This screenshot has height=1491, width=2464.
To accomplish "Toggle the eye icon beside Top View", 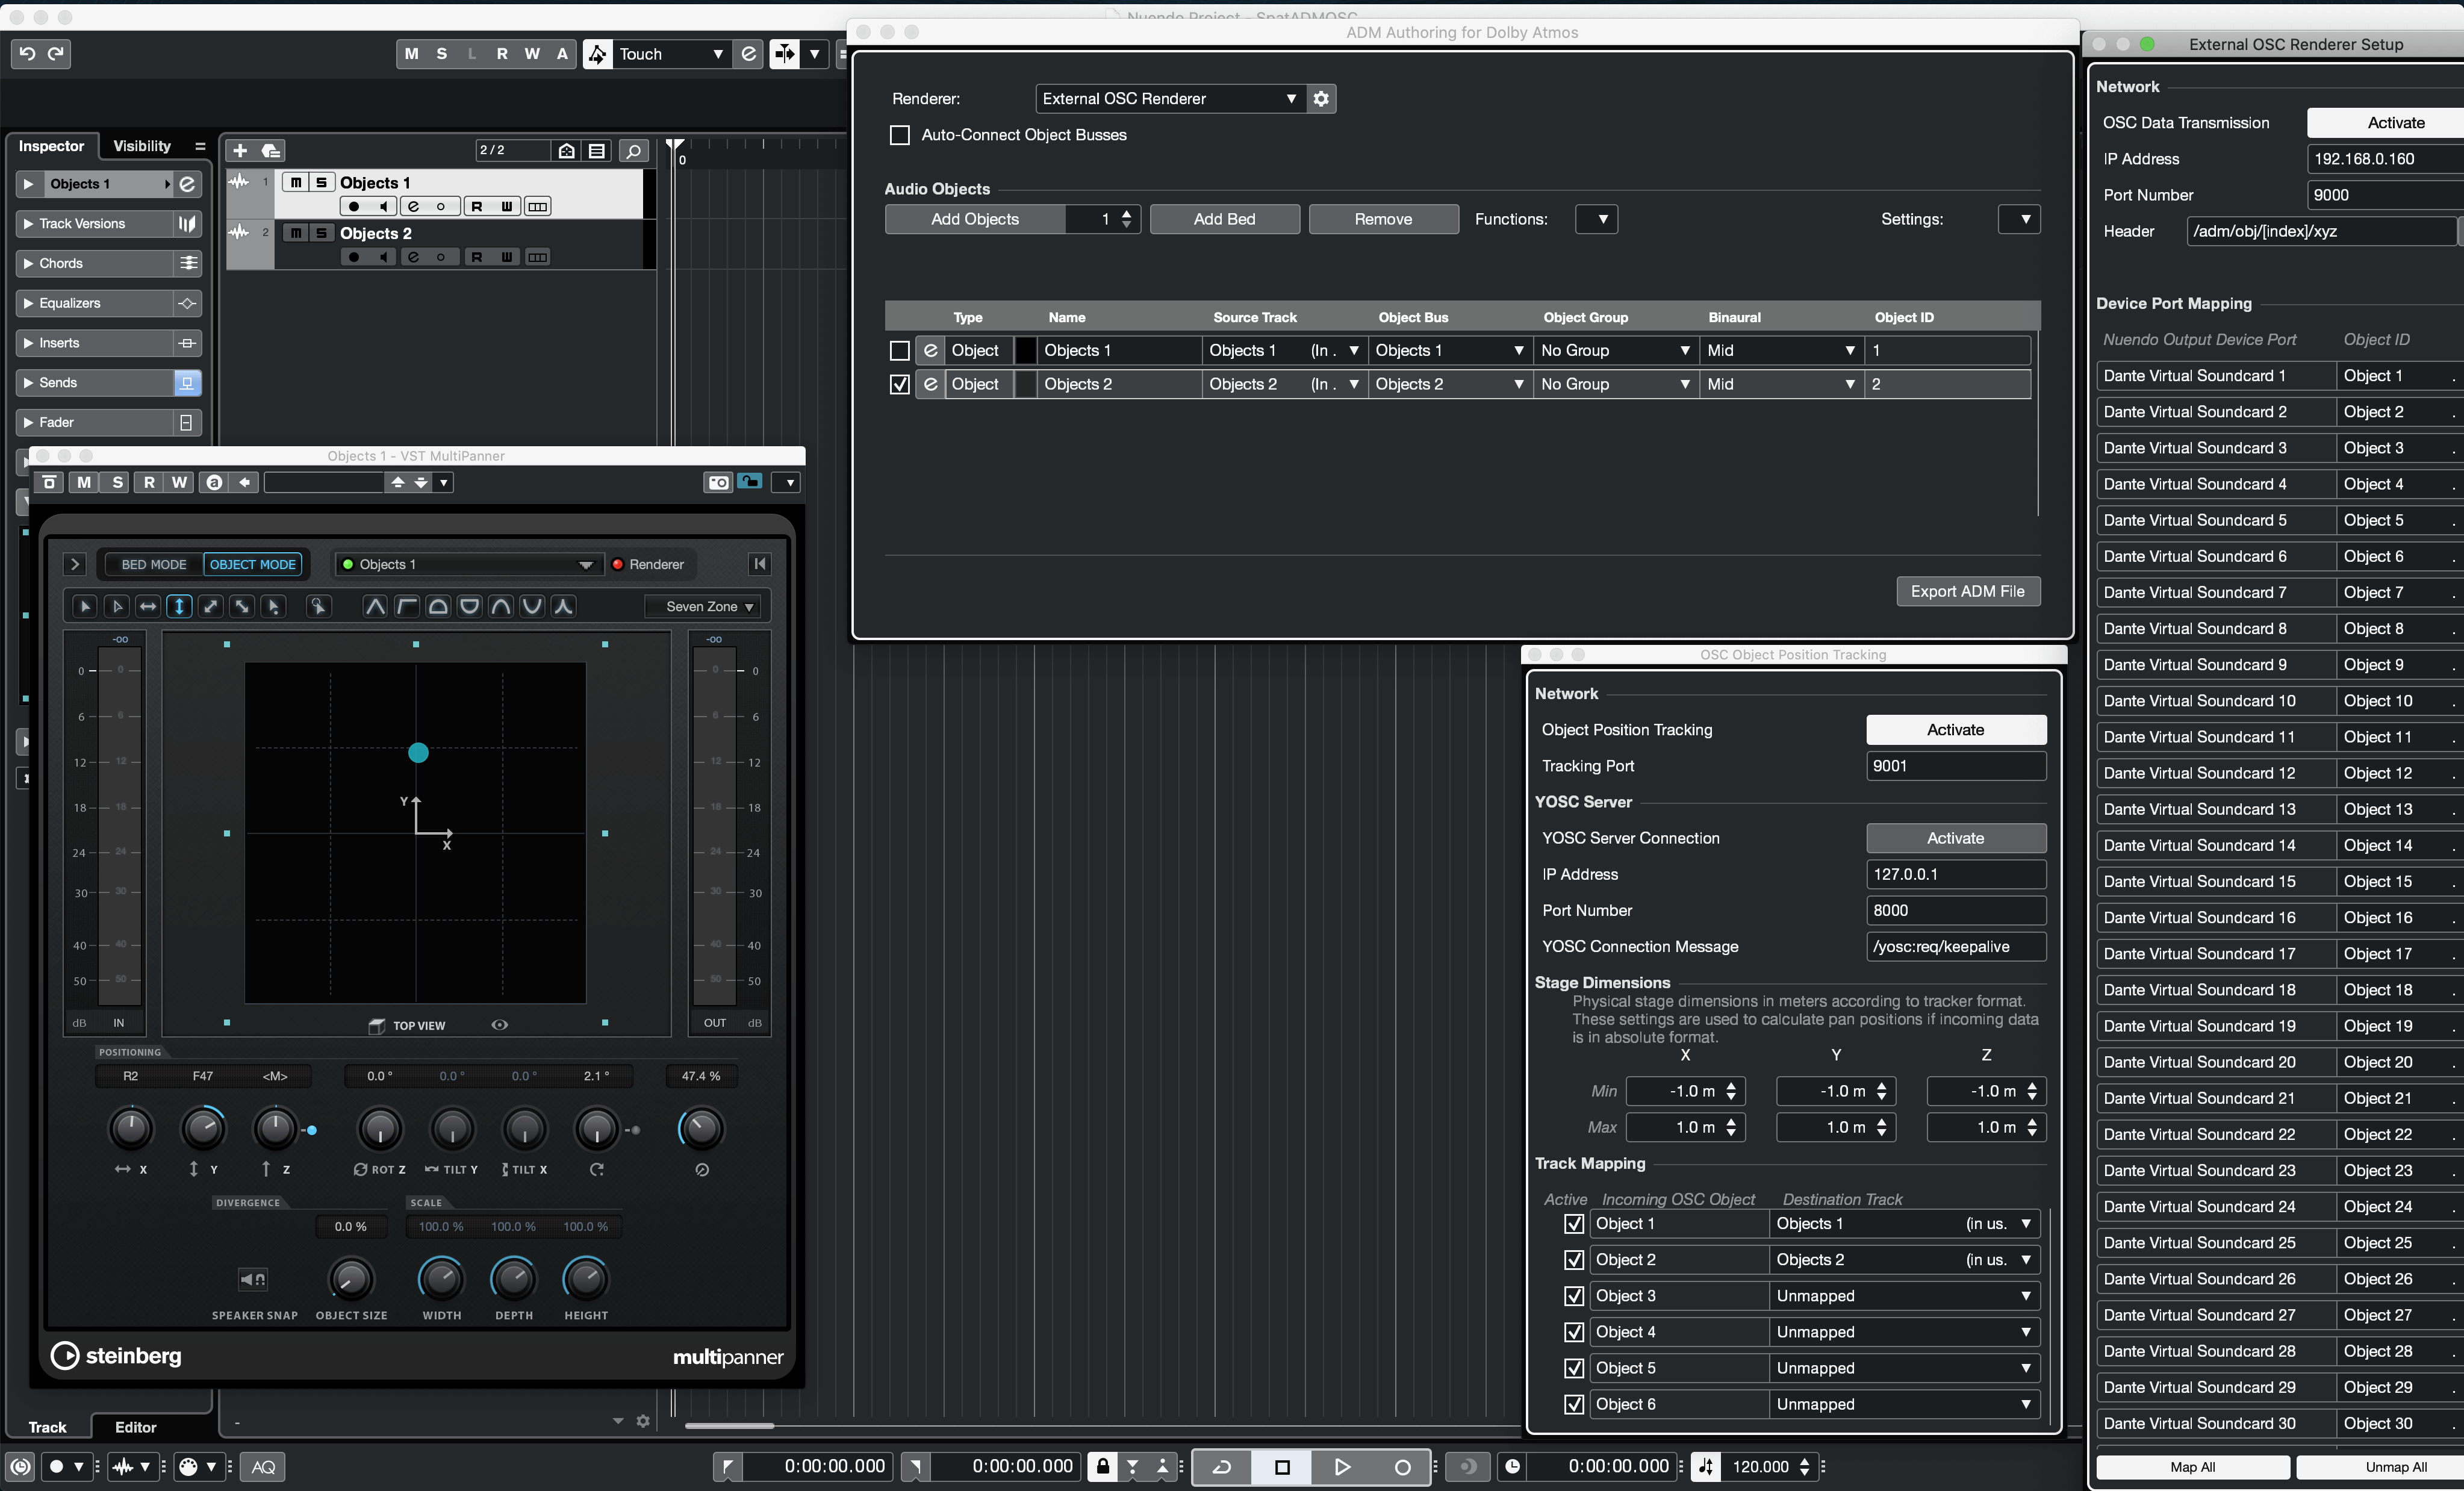I will coord(500,1025).
